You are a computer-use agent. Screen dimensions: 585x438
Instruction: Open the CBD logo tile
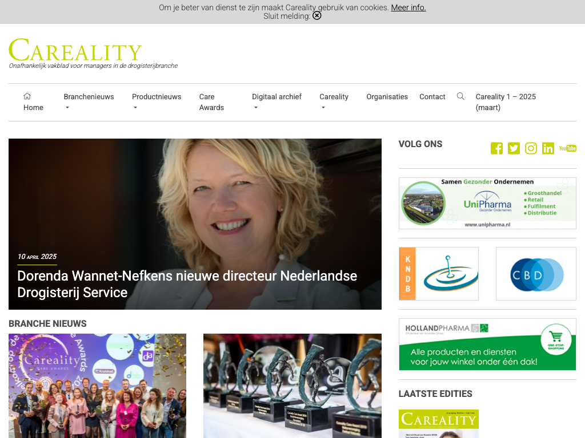(536, 274)
